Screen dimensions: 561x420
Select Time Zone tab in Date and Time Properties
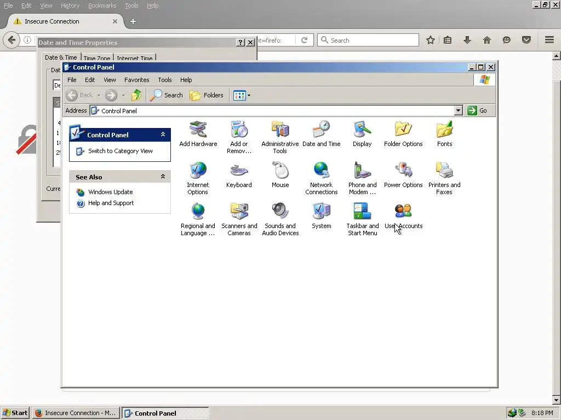click(97, 58)
